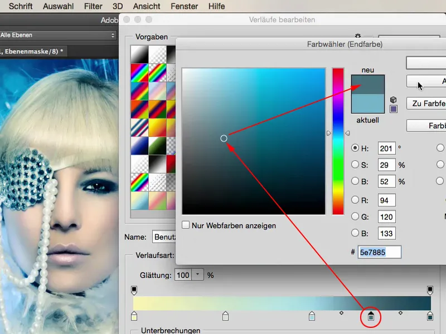Image resolution: width=446 pixels, height=334 pixels.
Task: Enable 'Nur Webfarben anzeigen' checkbox
Action: [x=186, y=225]
